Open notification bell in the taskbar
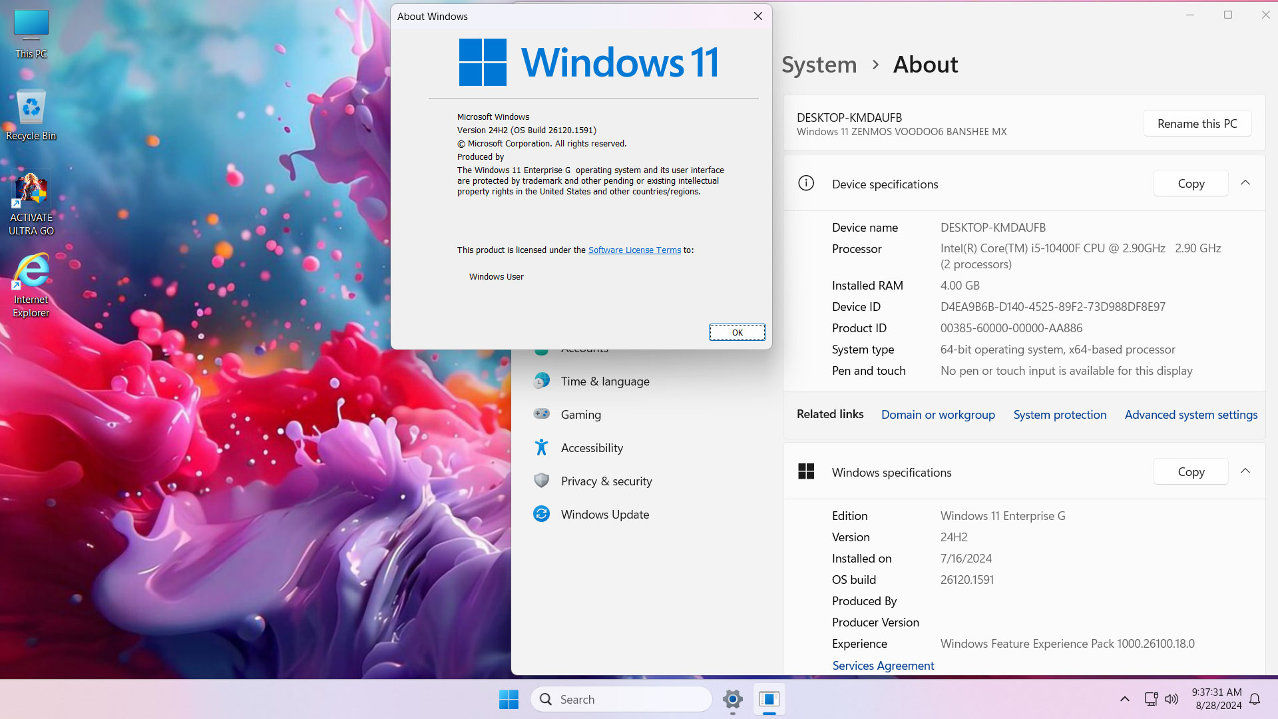The height and width of the screenshot is (719, 1278). click(x=1255, y=699)
